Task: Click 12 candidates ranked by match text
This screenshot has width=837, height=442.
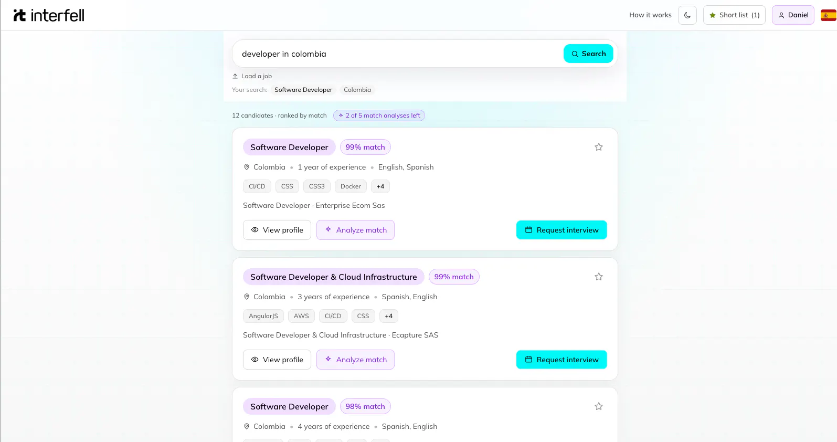Action: point(279,115)
